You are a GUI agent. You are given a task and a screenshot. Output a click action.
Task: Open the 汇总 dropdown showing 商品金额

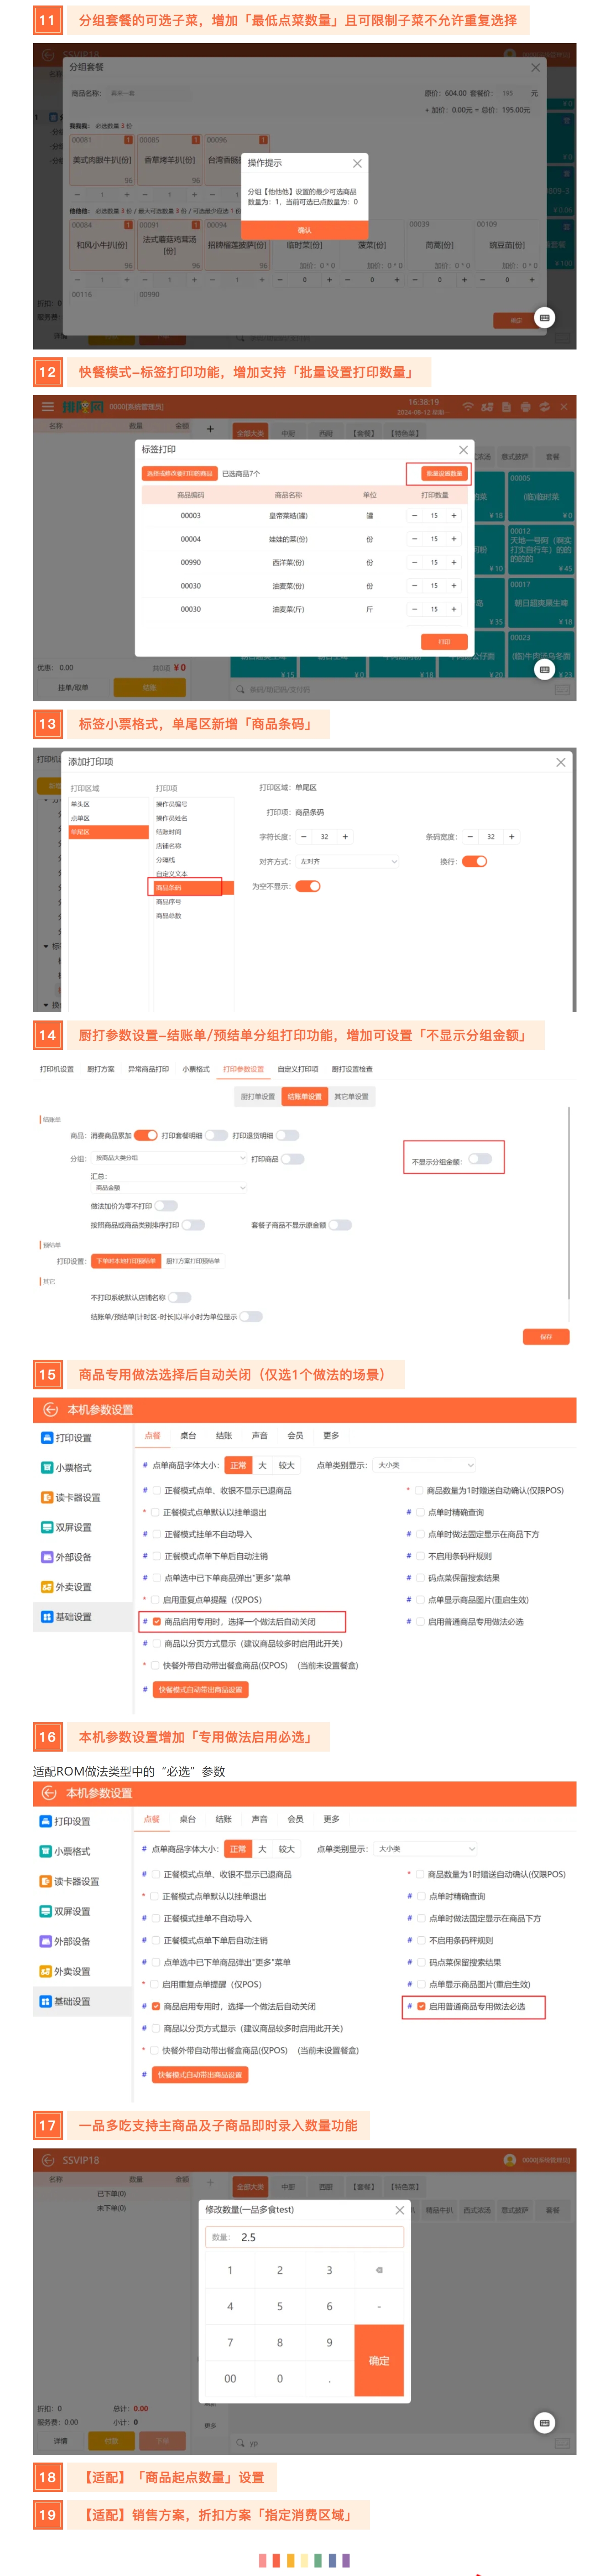169,1188
